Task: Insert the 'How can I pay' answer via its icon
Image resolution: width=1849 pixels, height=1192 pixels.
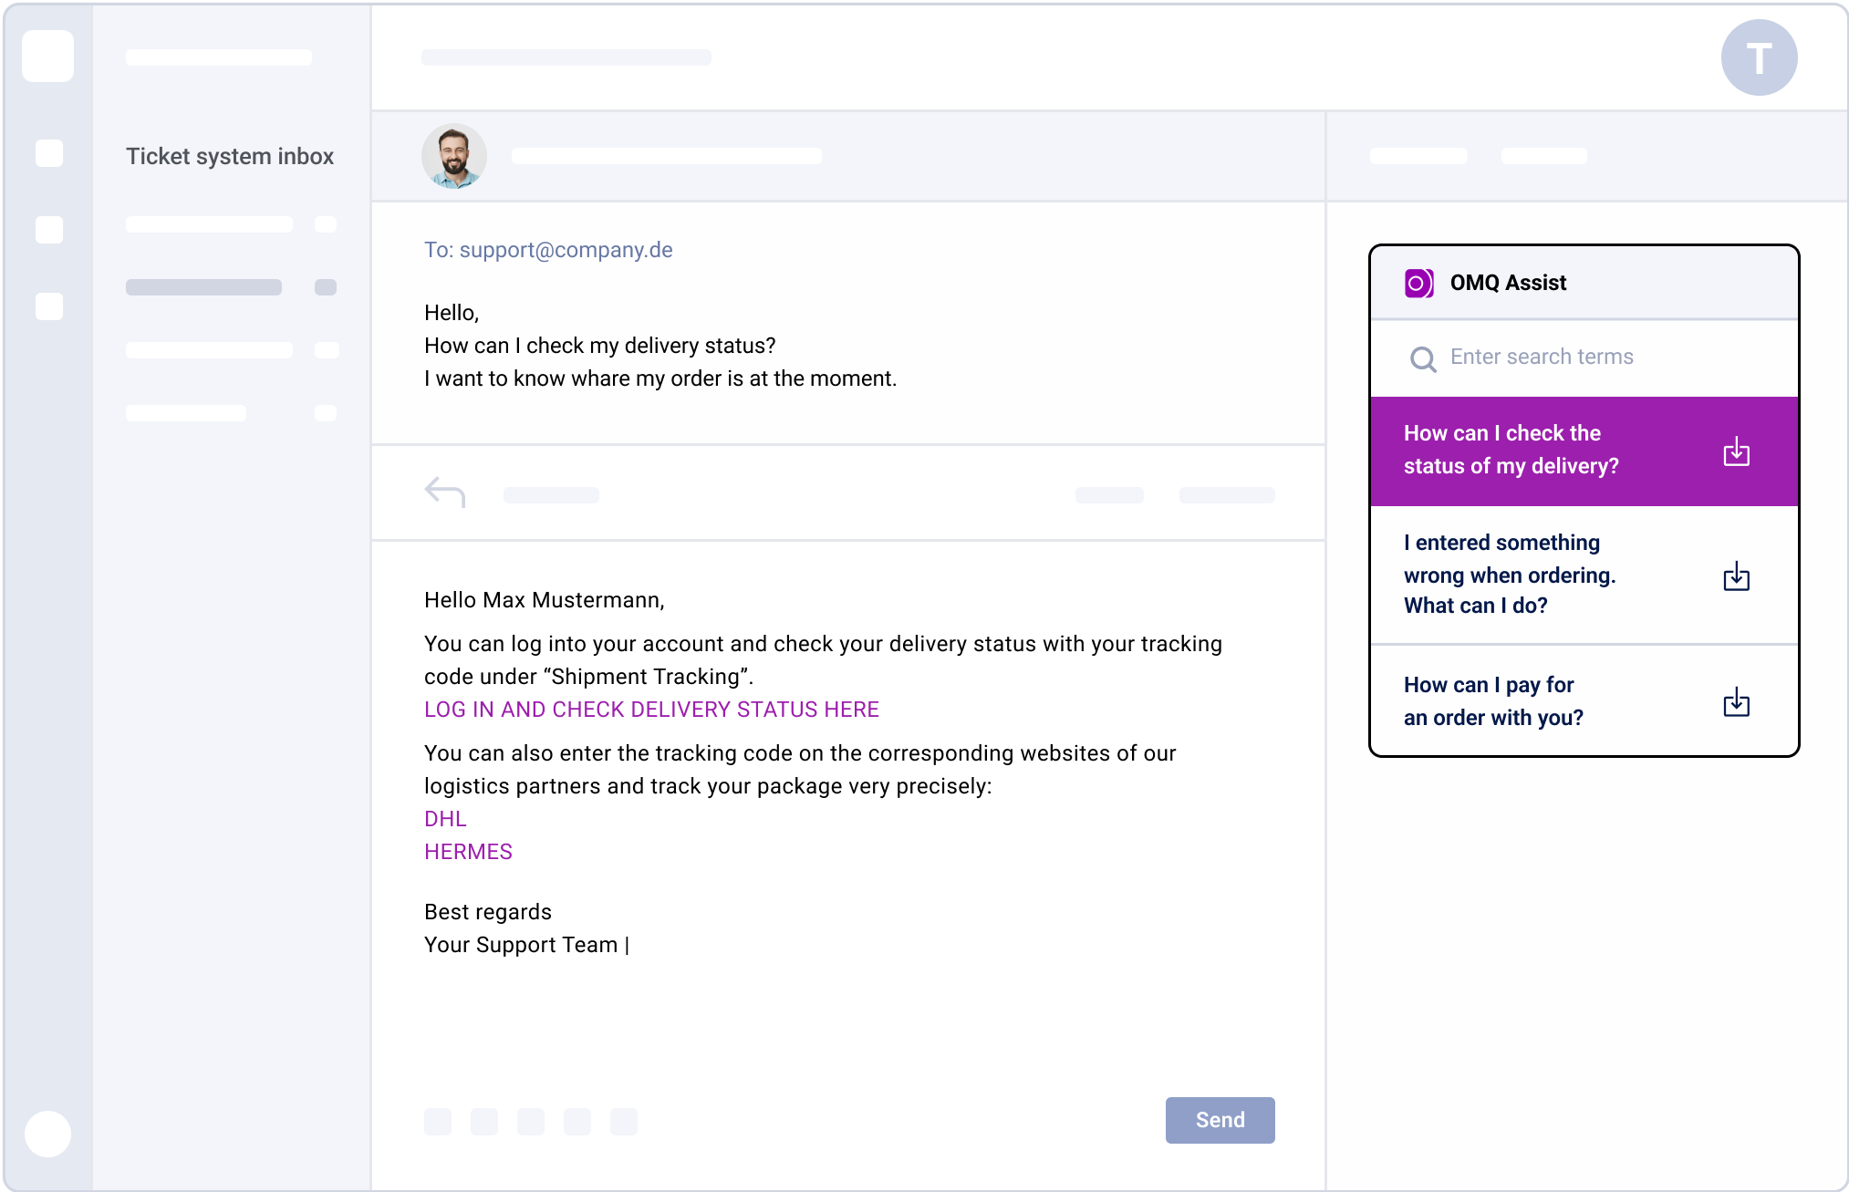Action: [x=1736, y=701]
